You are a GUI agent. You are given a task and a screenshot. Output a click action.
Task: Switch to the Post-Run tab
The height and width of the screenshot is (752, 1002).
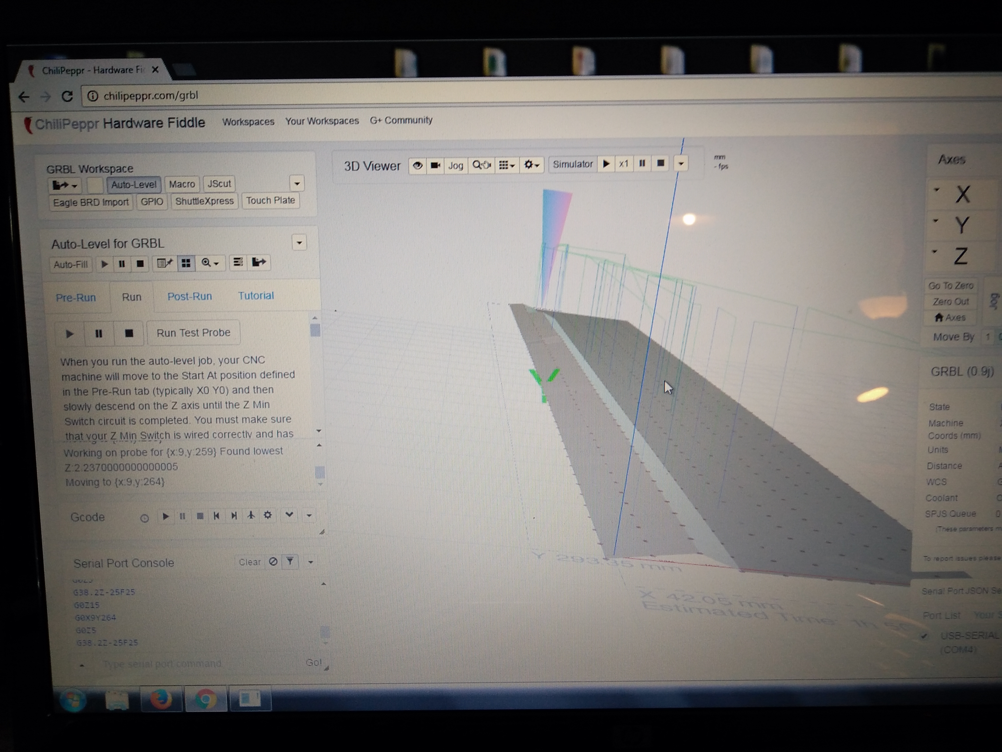point(189,296)
